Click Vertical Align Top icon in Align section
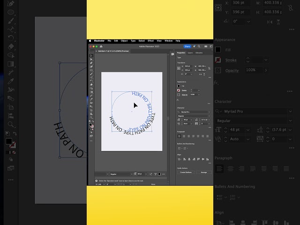 [x=198, y=159]
